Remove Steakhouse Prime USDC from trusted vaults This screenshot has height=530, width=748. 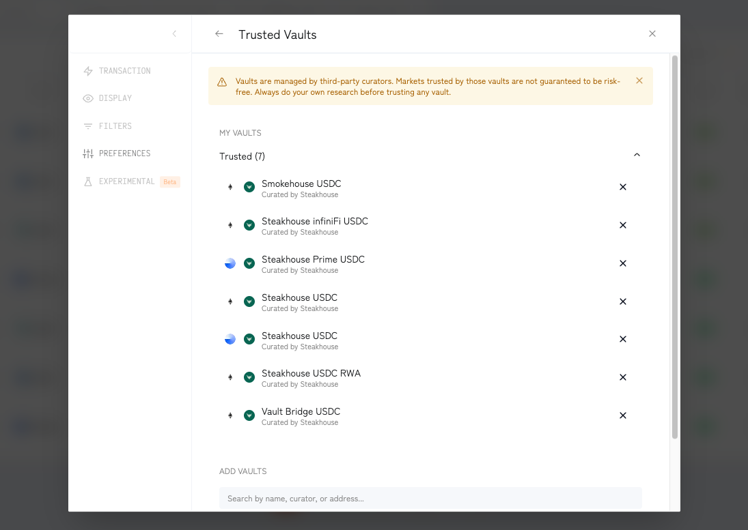[622, 263]
